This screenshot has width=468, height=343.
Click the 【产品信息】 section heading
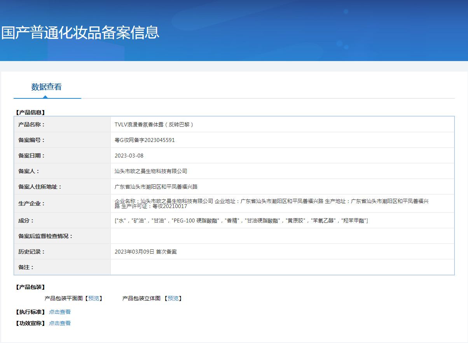pos(30,112)
